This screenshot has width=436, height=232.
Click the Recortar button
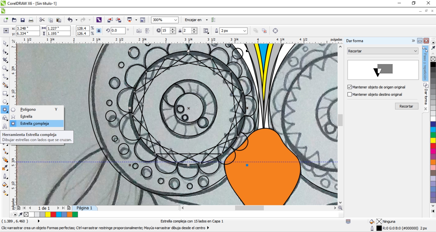(x=406, y=106)
